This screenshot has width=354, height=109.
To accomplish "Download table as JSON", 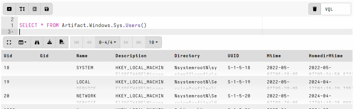I will click(50, 42).
